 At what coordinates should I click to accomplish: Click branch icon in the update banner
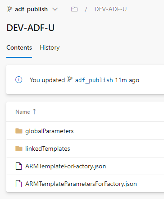[70, 79]
